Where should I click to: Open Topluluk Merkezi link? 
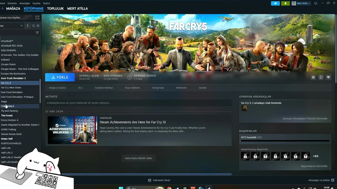[104, 88]
